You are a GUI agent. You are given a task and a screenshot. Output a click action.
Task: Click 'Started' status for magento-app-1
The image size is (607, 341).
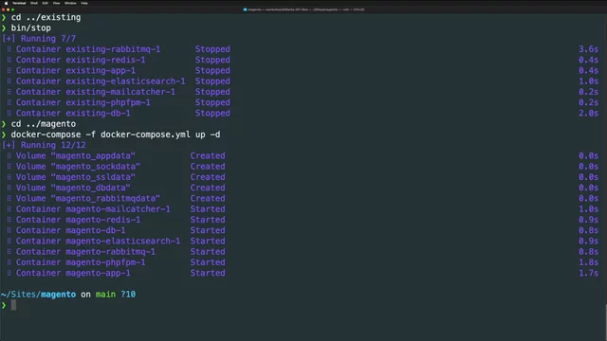[x=208, y=273]
